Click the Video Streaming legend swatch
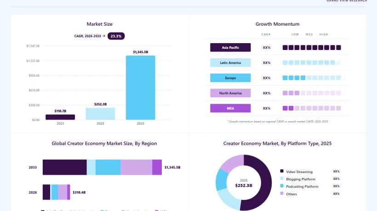 pos(282,171)
